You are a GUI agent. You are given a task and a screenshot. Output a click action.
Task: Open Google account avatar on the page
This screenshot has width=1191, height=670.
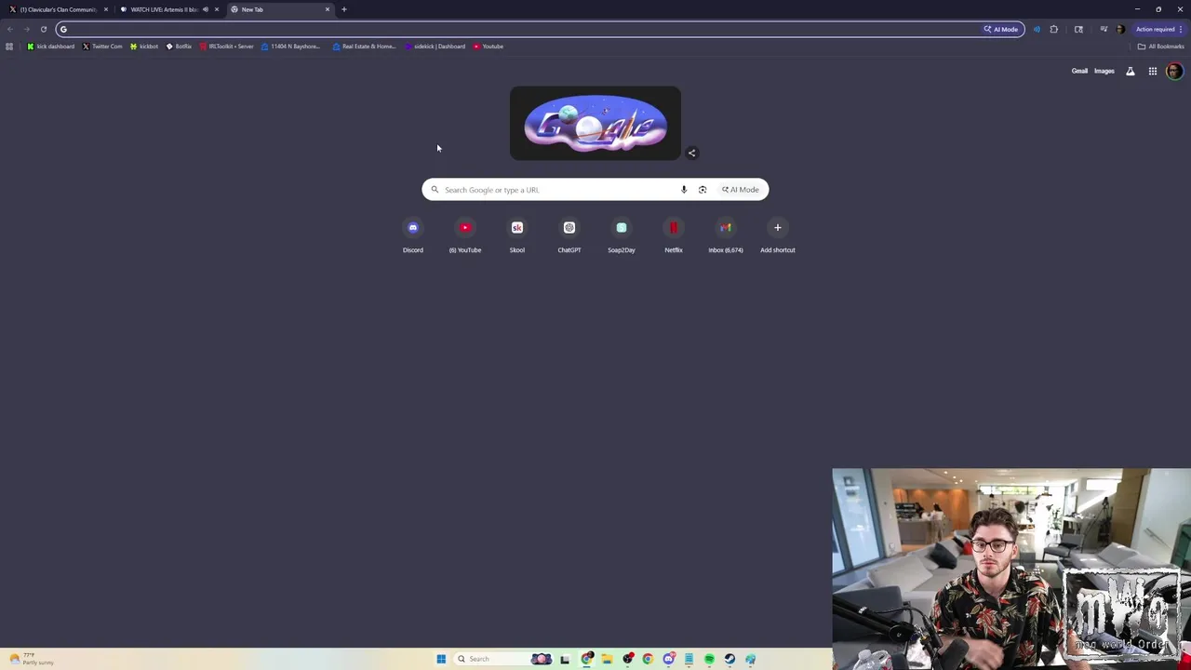coord(1174,71)
